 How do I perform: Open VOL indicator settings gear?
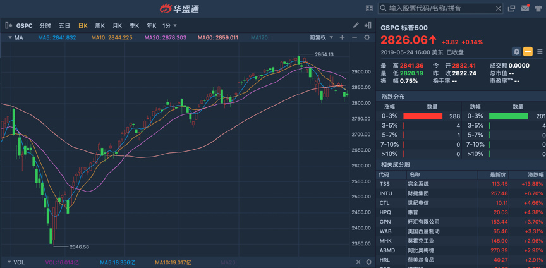pyautogui.click(x=368, y=262)
